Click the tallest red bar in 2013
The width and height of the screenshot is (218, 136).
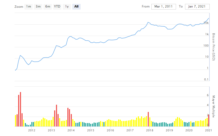click(x=57, y=116)
